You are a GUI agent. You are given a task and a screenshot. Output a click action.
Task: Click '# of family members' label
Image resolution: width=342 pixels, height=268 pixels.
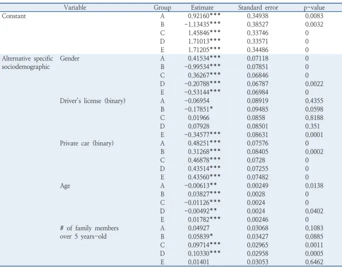89,228
